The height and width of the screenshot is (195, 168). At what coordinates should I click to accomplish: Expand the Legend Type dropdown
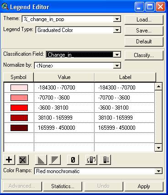117,30
